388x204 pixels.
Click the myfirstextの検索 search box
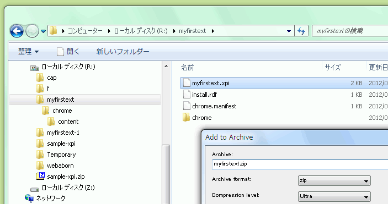pos(350,31)
